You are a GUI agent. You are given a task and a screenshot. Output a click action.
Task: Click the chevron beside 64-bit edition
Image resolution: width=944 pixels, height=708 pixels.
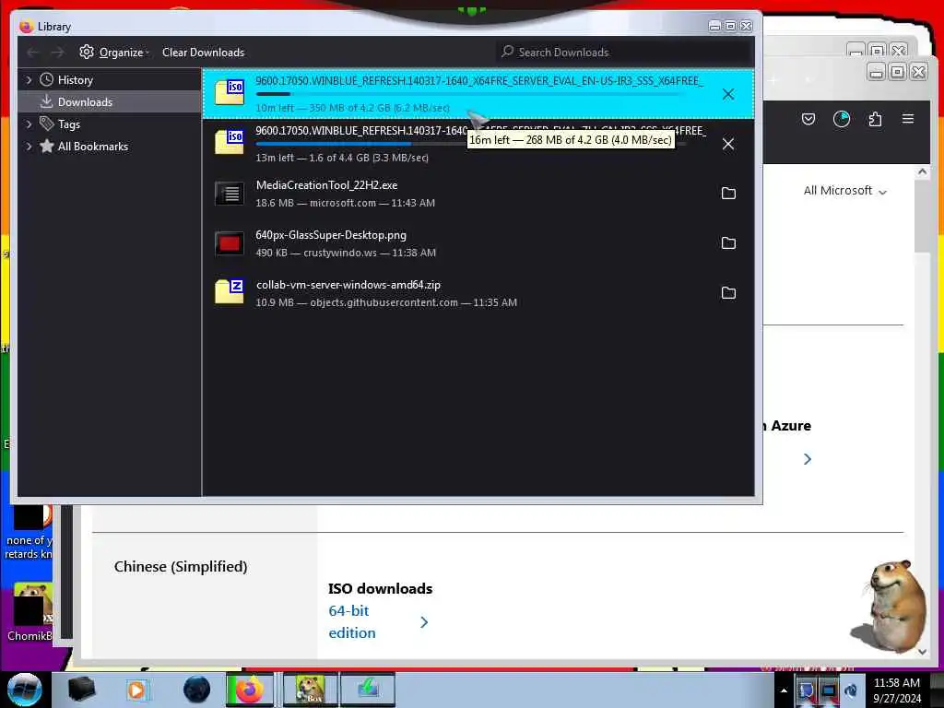pyautogui.click(x=424, y=622)
